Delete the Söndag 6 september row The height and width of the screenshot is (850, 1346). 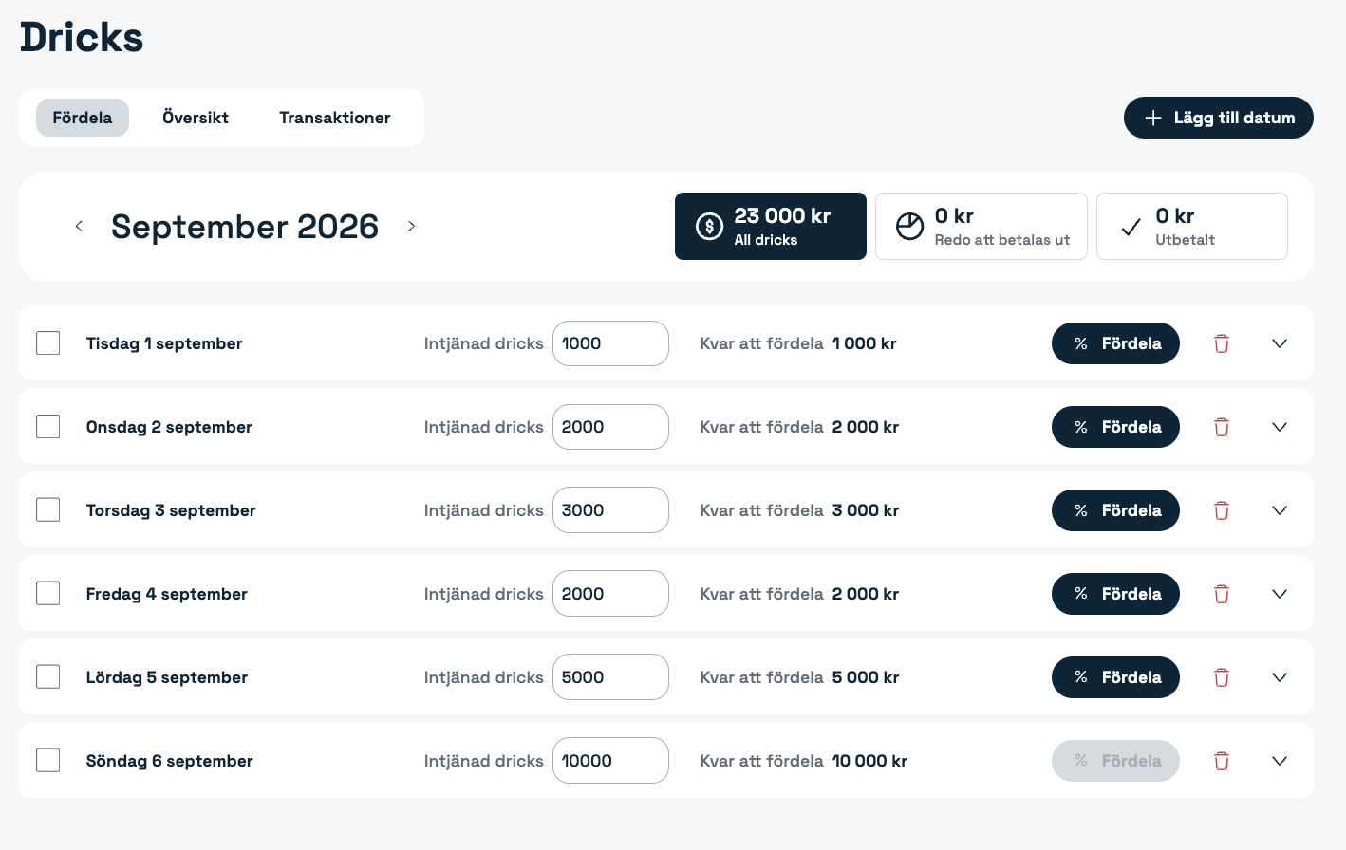coord(1222,761)
